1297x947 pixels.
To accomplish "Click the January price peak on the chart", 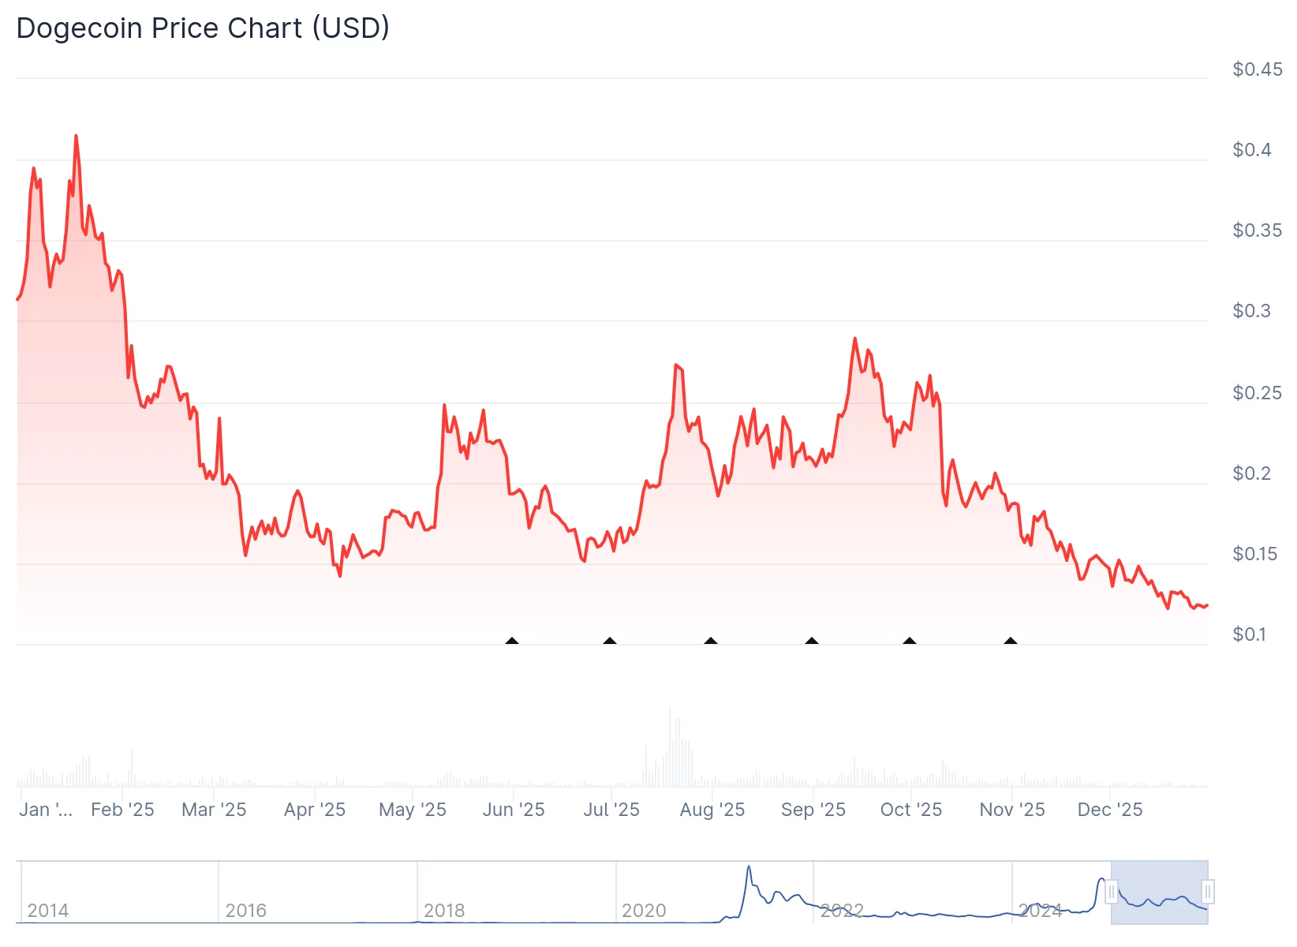I will [x=76, y=136].
